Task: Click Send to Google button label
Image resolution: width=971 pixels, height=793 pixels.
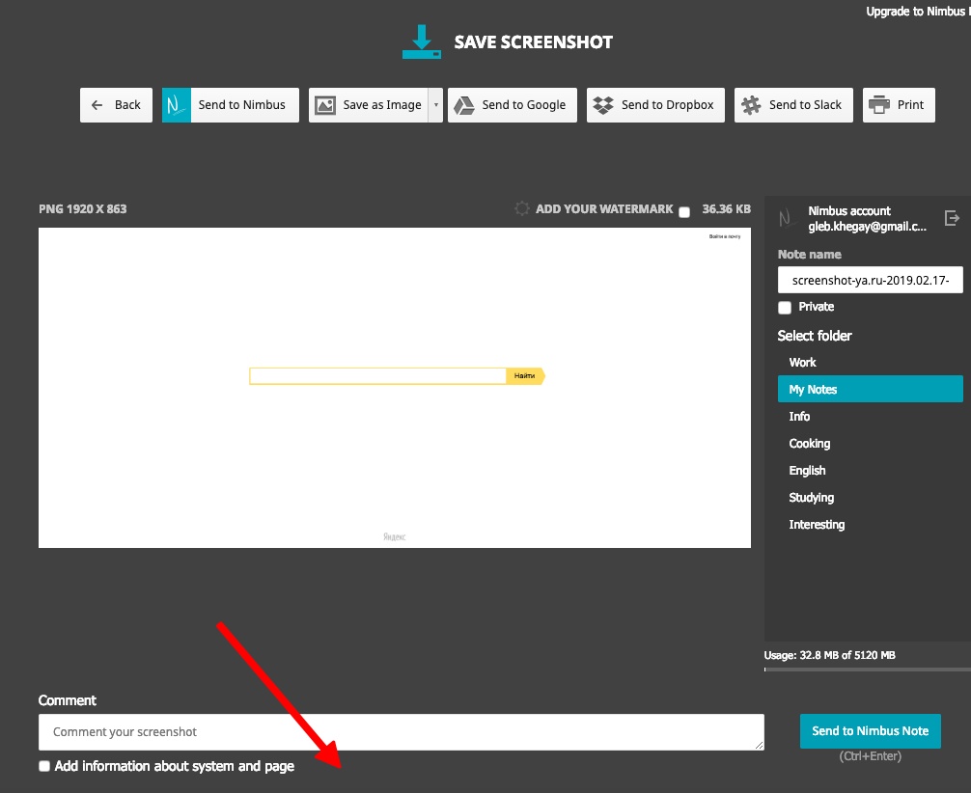Action: click(x=524, y=105)
